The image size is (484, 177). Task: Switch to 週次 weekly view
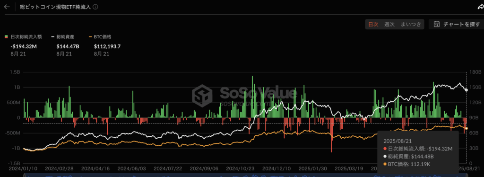(389, 25)
